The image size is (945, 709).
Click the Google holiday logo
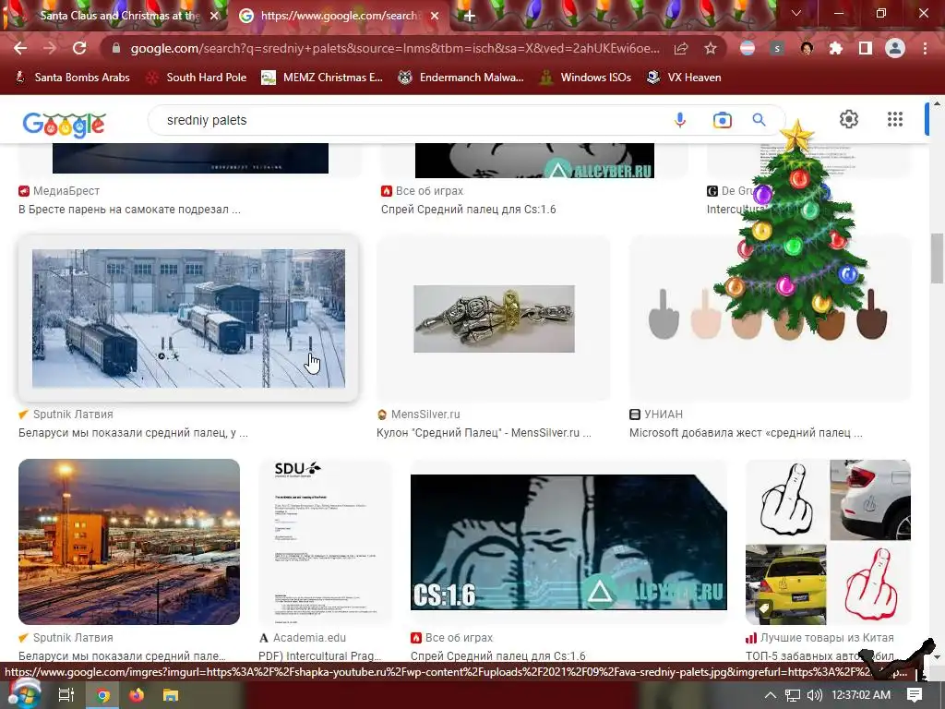(x=64, y=124)
